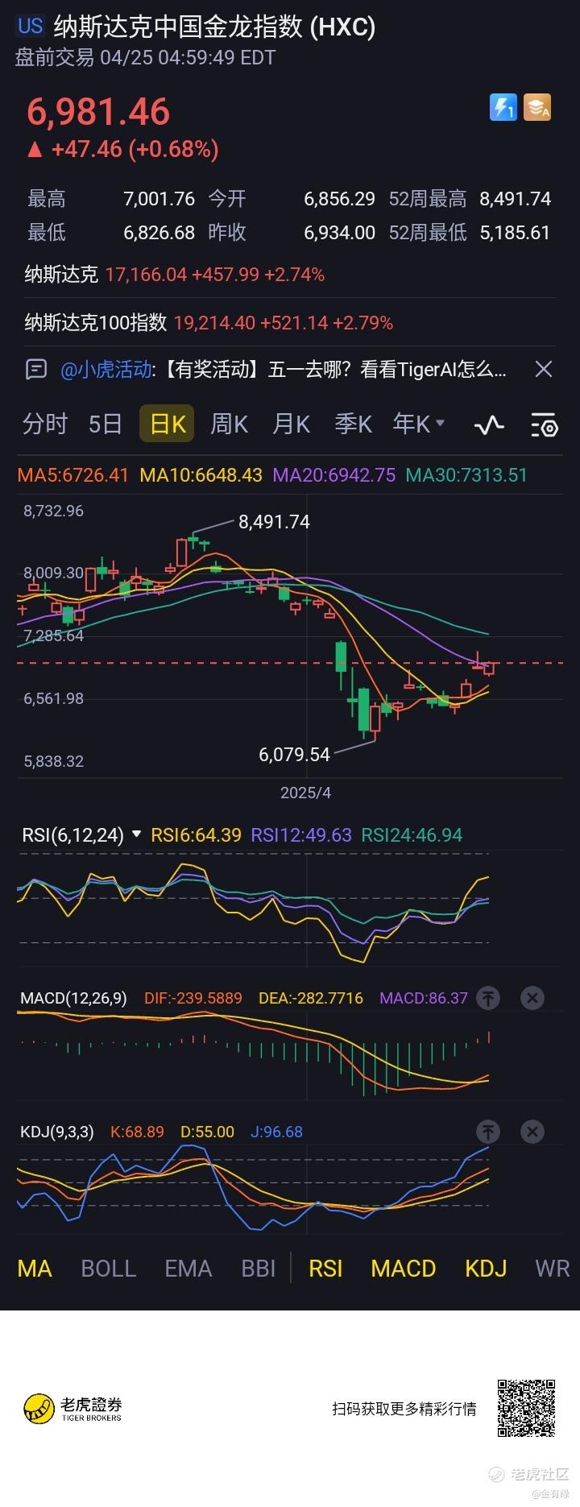Open the 纳斯达克100指数 quote row
The image size is (580, 1507).
[x=290, y=323]
